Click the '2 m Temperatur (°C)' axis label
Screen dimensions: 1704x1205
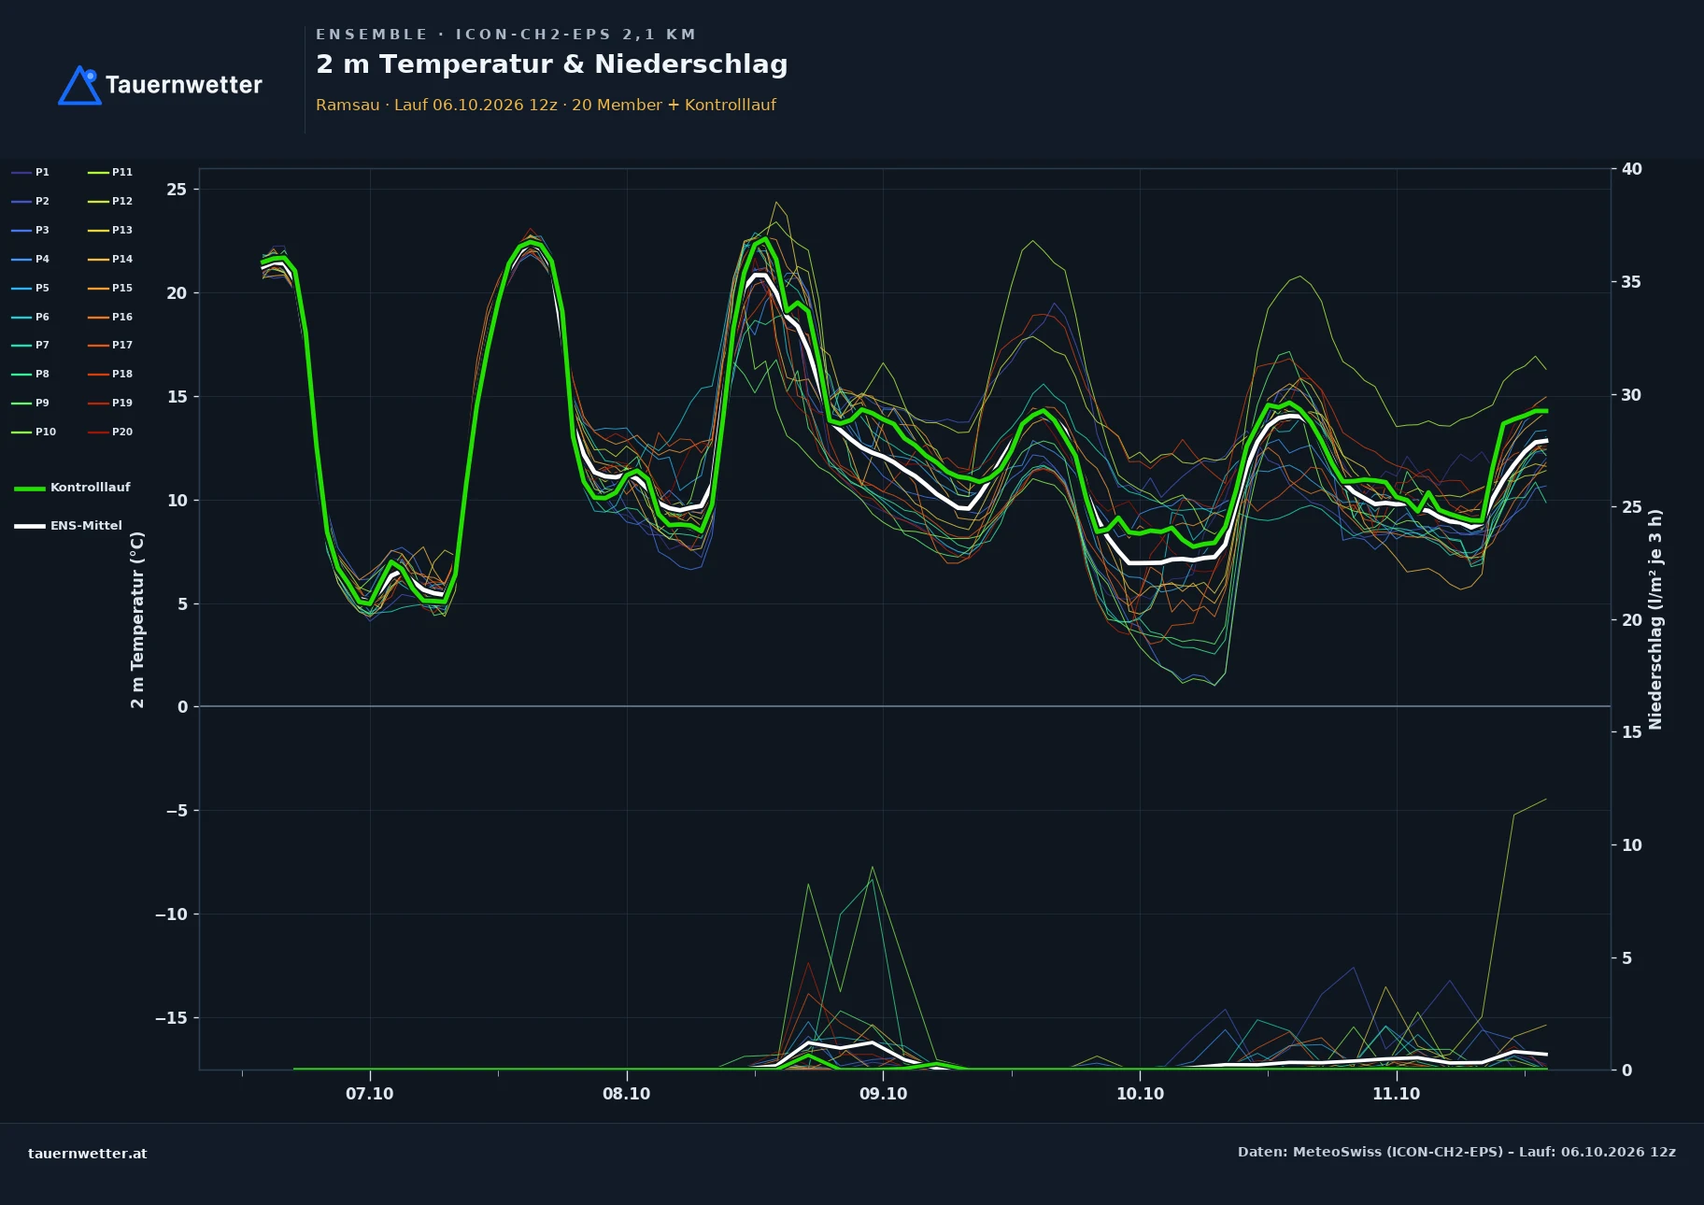138,620
